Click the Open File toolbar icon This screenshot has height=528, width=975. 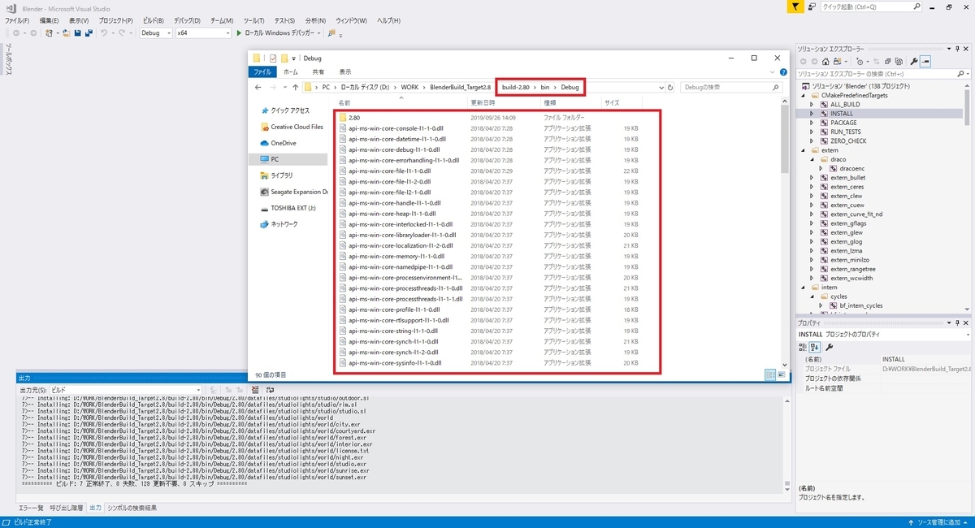(x=66, y=33)
